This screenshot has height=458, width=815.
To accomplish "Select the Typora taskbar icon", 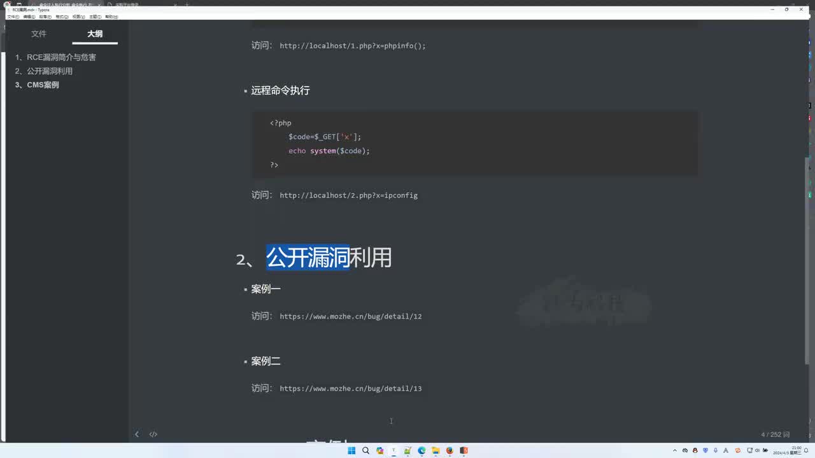I will tap(393, 450).
